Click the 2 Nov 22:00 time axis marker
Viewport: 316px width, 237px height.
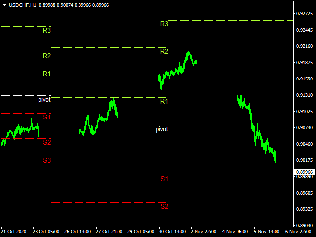[x=203, y=232]
